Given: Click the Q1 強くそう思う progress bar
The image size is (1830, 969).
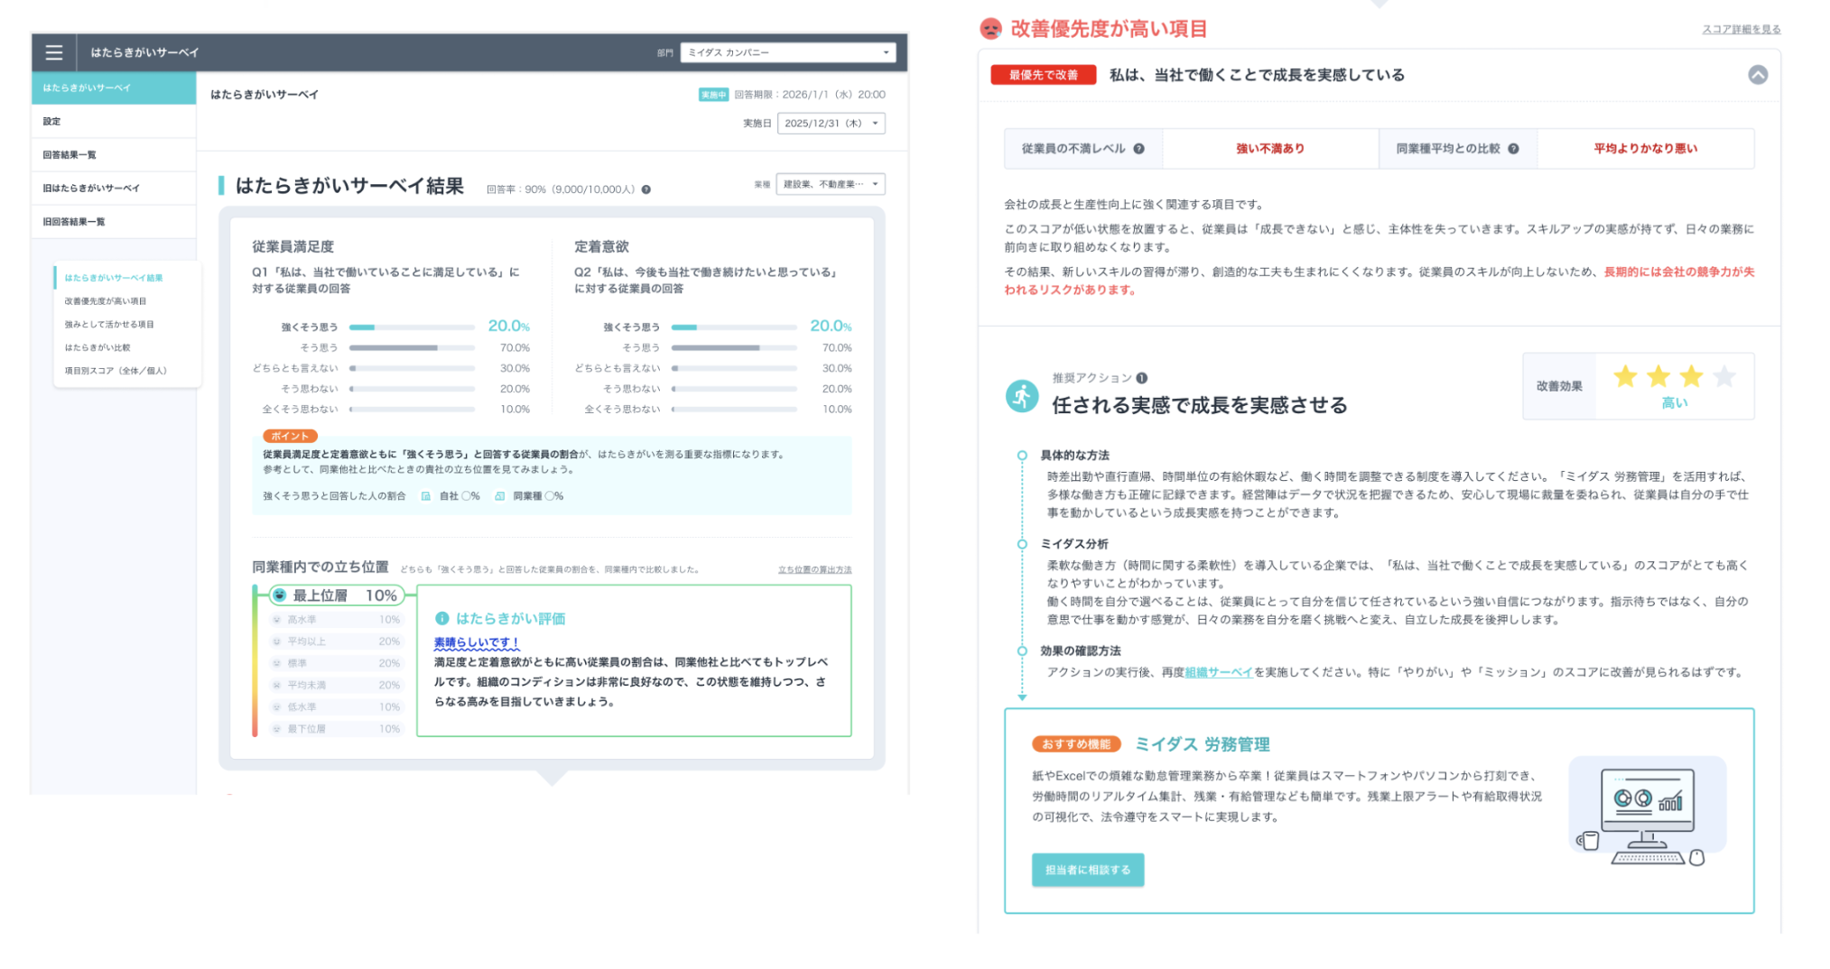Looking at the screenshot, I should (412, 327).
